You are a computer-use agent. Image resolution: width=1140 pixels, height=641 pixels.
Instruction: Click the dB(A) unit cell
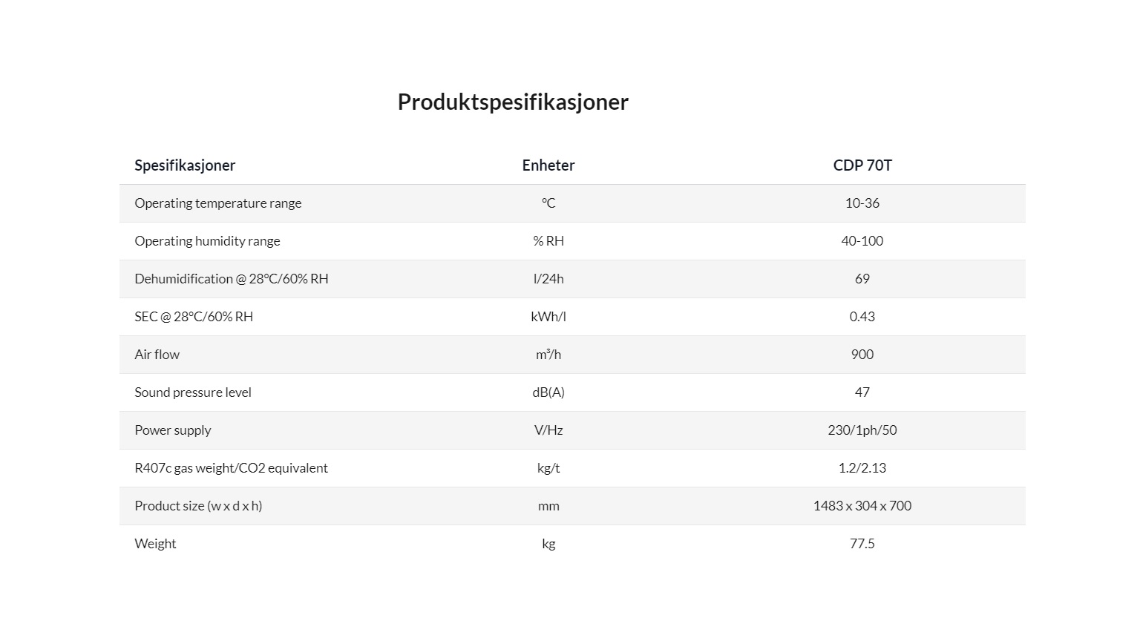tap(548, 392)
